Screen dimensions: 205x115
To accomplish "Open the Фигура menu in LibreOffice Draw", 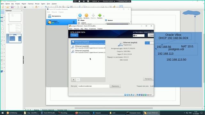I will pos(37,4).
